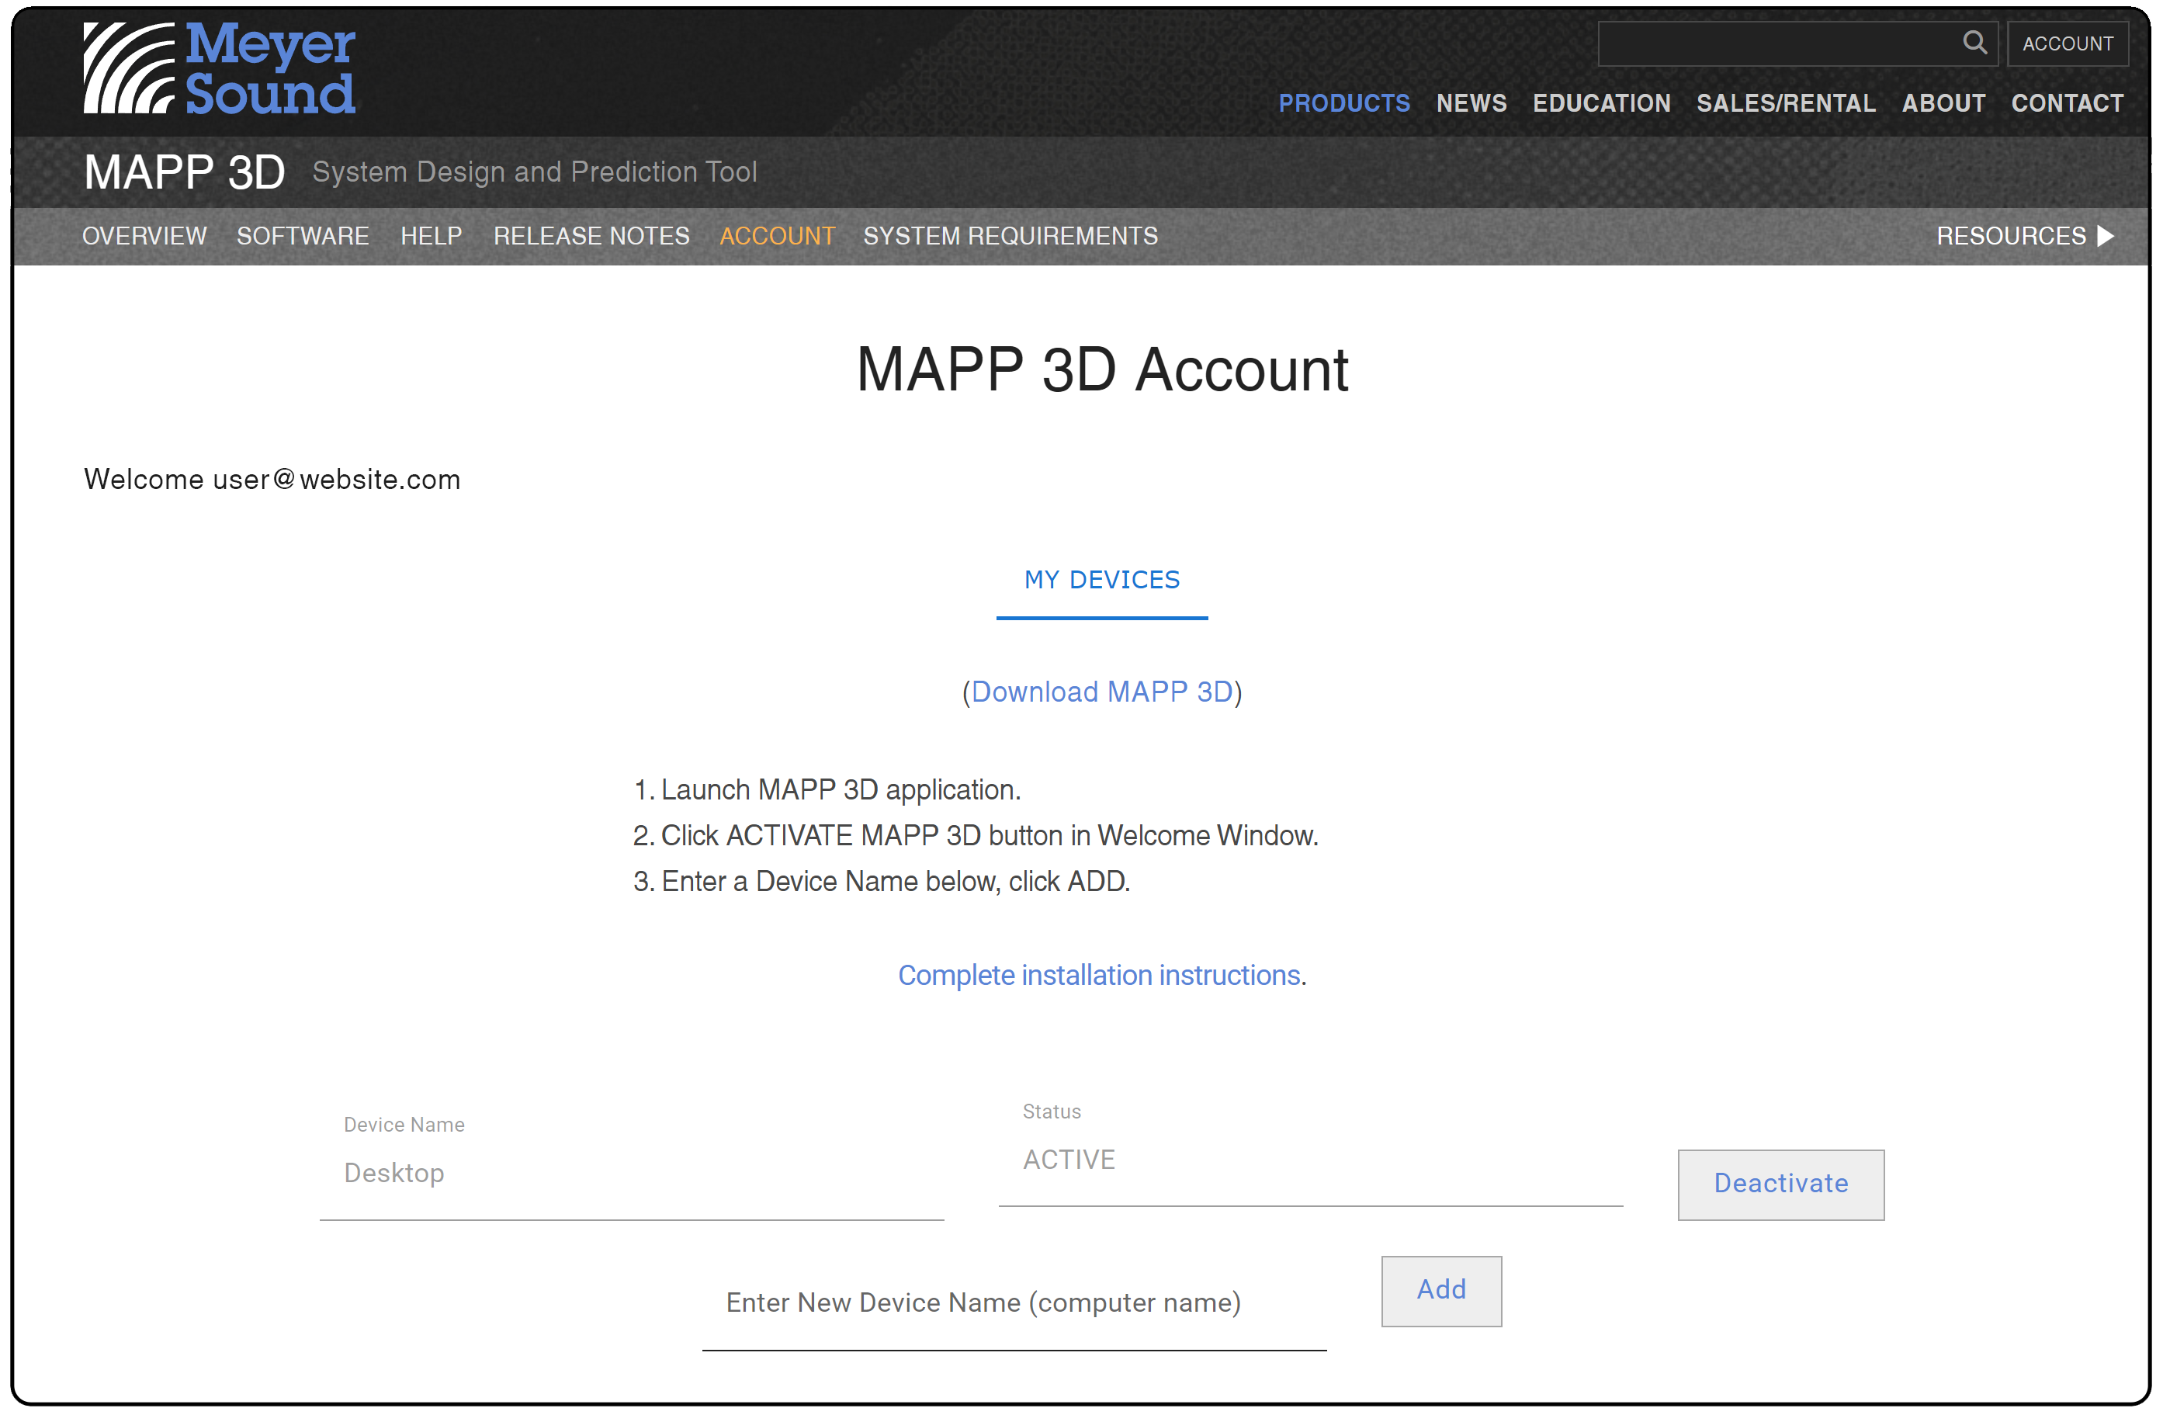Click step 2 Click ACTIVATE MAPP 3D text
This screenshot has width=2163, height=1415.
click(x=975, y=835)
